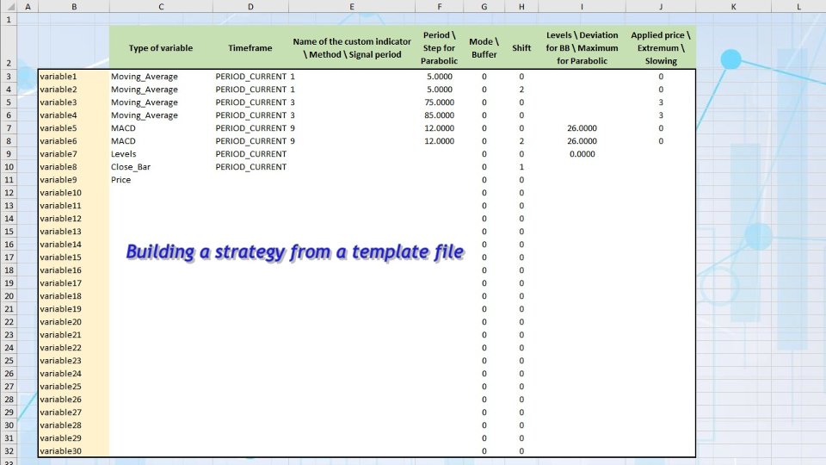
Task: Select column C header
Action: pos(161,7)
